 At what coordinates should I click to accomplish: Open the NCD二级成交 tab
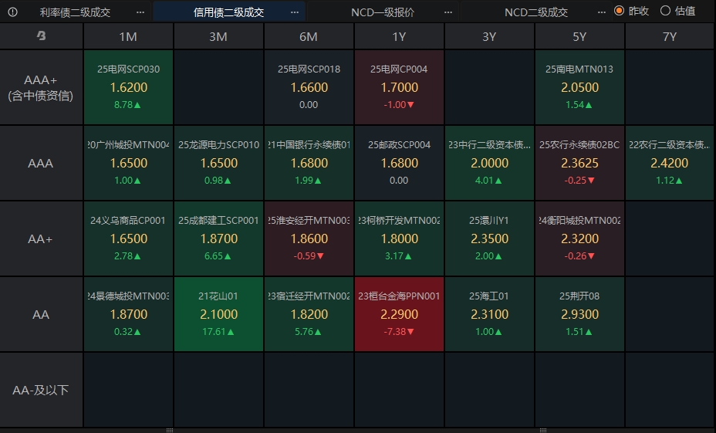[x=535, y=12]
